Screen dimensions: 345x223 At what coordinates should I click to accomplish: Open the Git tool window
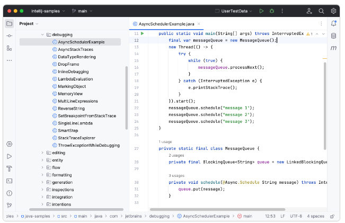pyautogui.click(x=9, y=205)
